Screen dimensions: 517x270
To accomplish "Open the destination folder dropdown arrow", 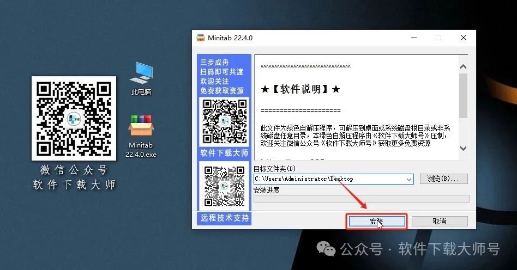I will 409,179.
